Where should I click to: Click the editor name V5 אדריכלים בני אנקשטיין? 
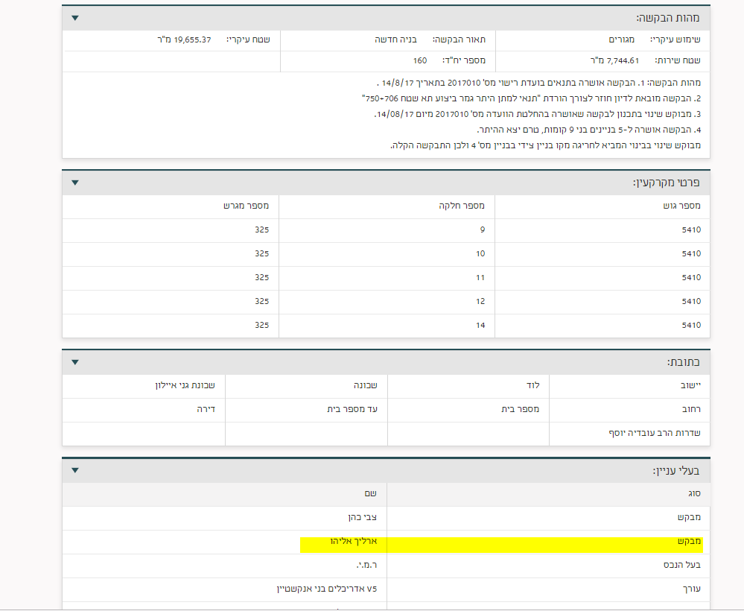coord(327,589)
